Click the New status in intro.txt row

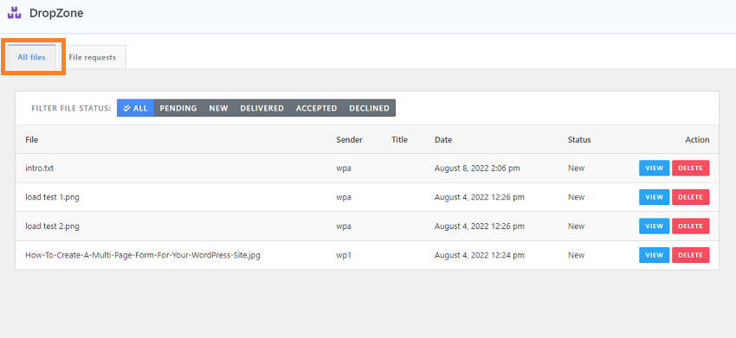coord(577,168)
